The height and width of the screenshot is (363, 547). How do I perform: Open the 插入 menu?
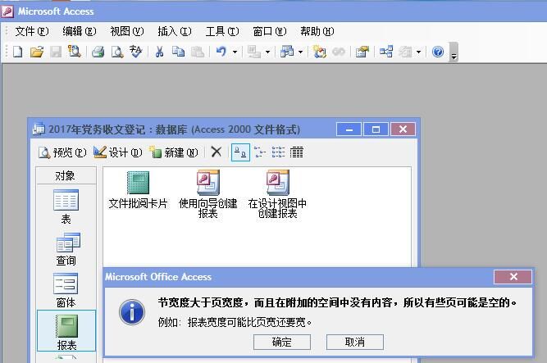pyautogui.click(x=175, y=31)
